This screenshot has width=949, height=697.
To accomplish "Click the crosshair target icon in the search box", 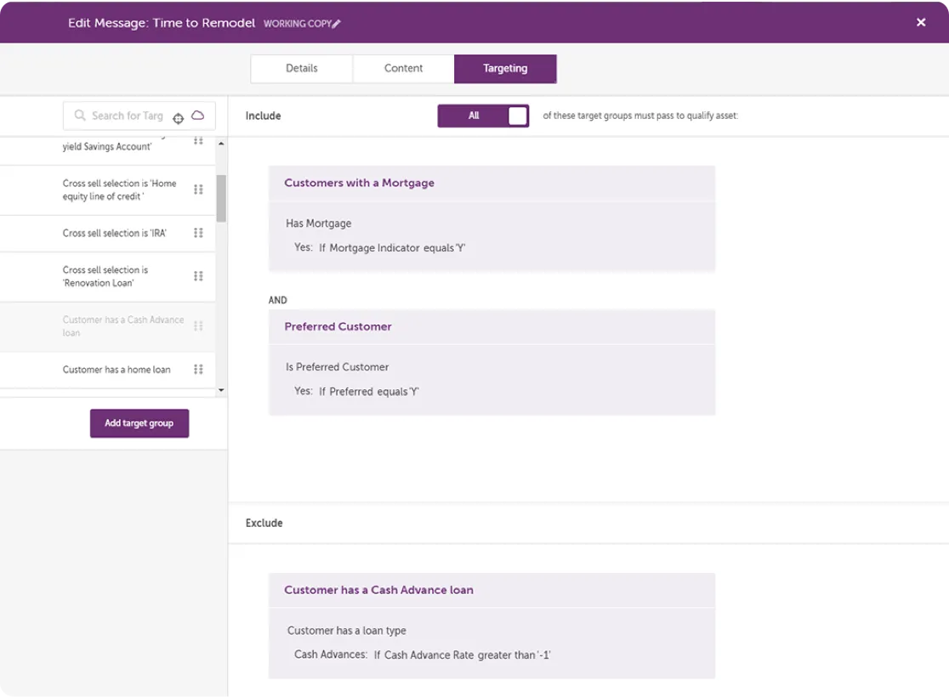I will coord(179,118).
